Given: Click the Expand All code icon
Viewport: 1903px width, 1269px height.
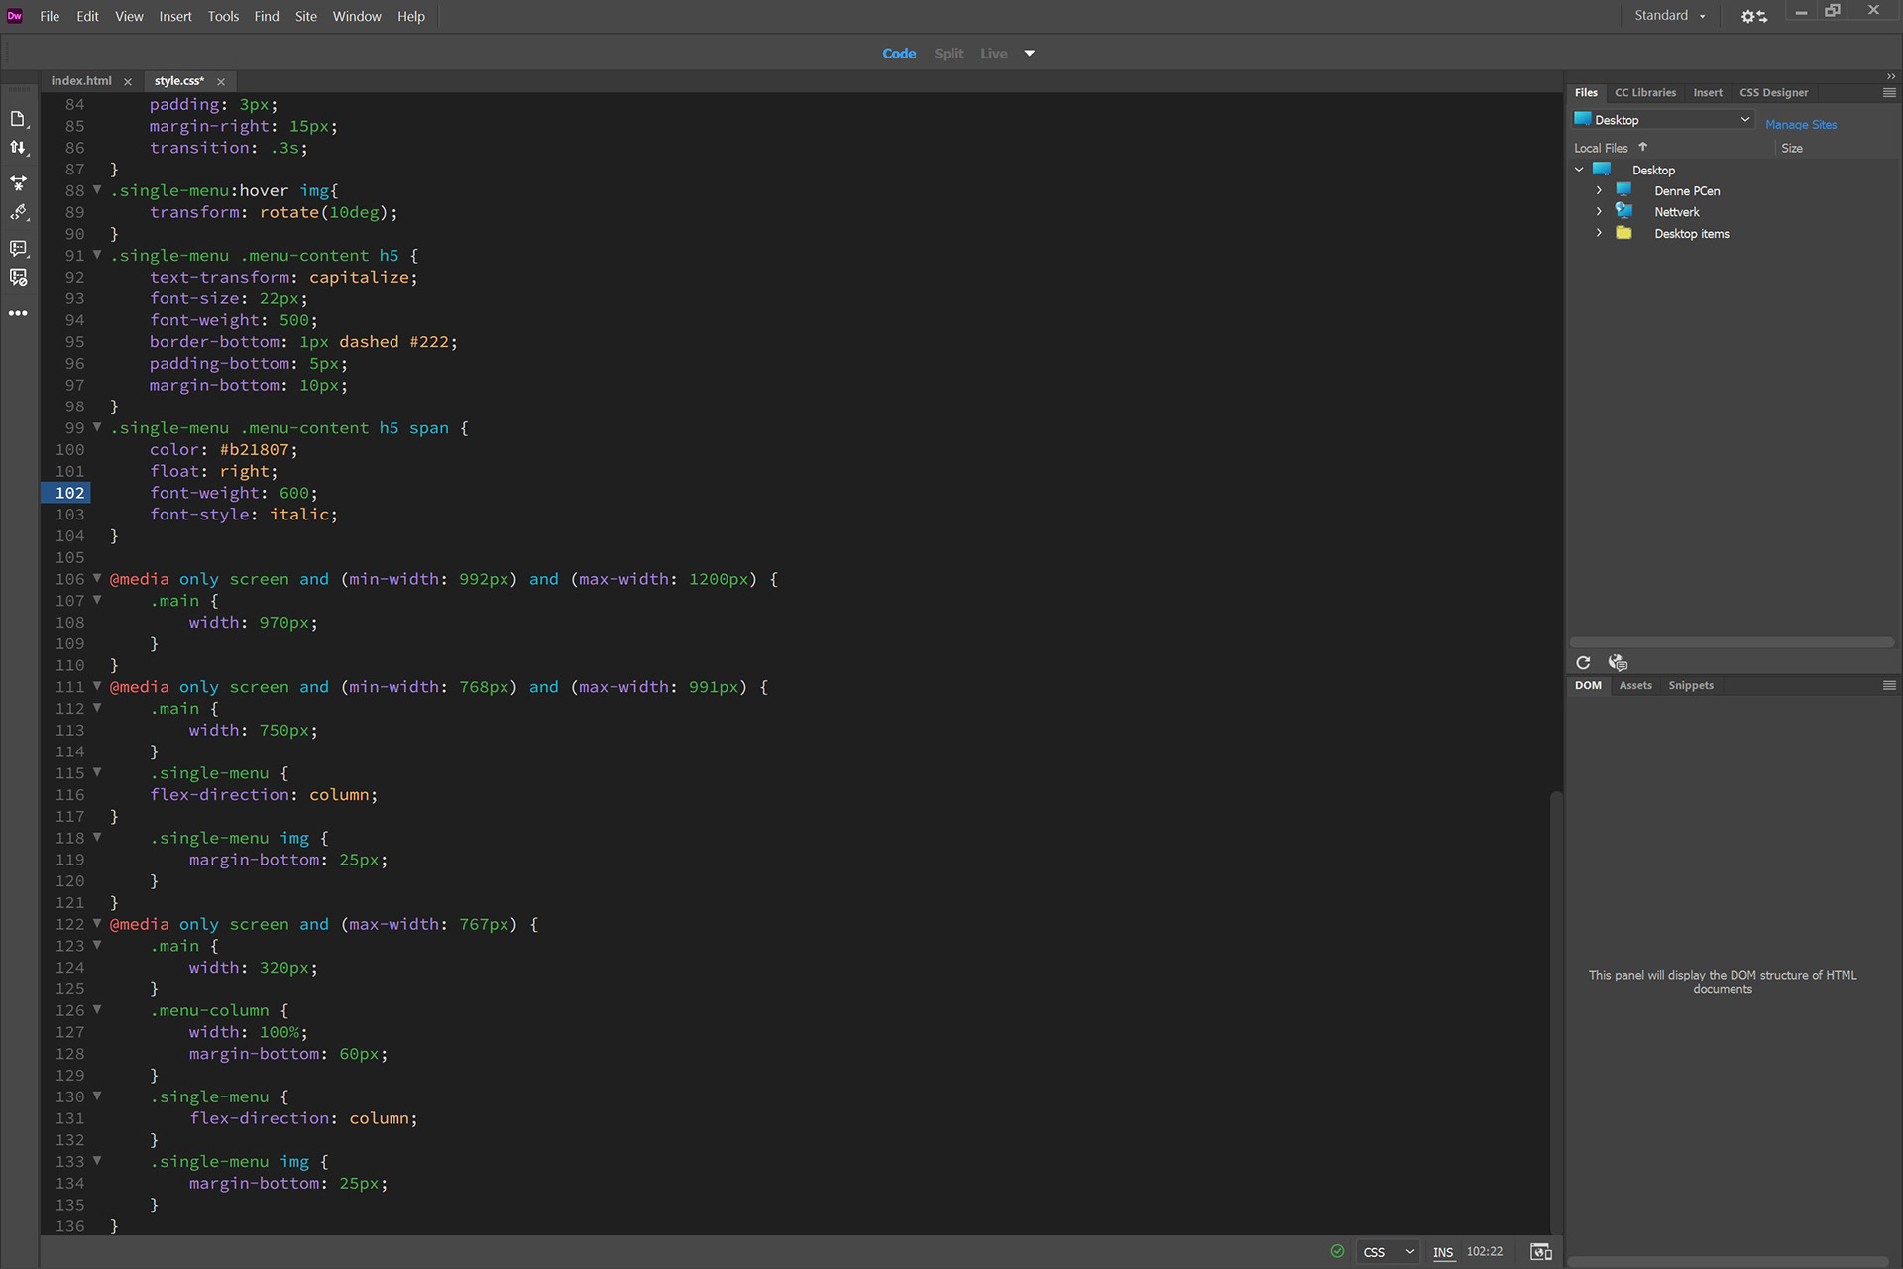Looking at the screenshot, I should click(x=18, y=183).
